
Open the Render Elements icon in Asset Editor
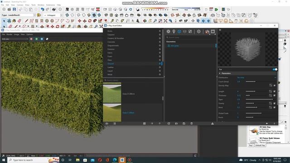click(x=184, y=32)
